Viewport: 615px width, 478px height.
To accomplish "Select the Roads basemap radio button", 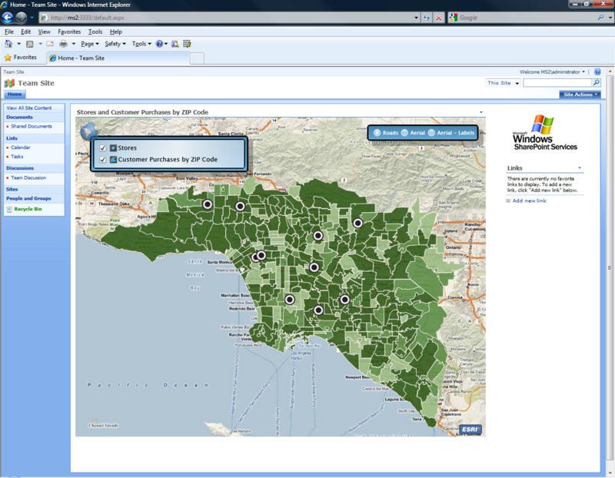I will [x=377, y=133].
